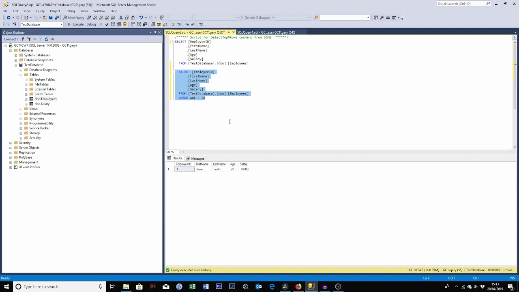The width and height of the screenshot is (519, 292).
Task: Click the Windows Start button
Action: click(x=6, y=287)
